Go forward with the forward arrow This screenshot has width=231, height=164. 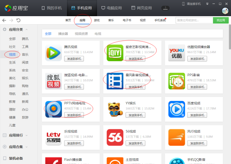click(x=11, y=20)
